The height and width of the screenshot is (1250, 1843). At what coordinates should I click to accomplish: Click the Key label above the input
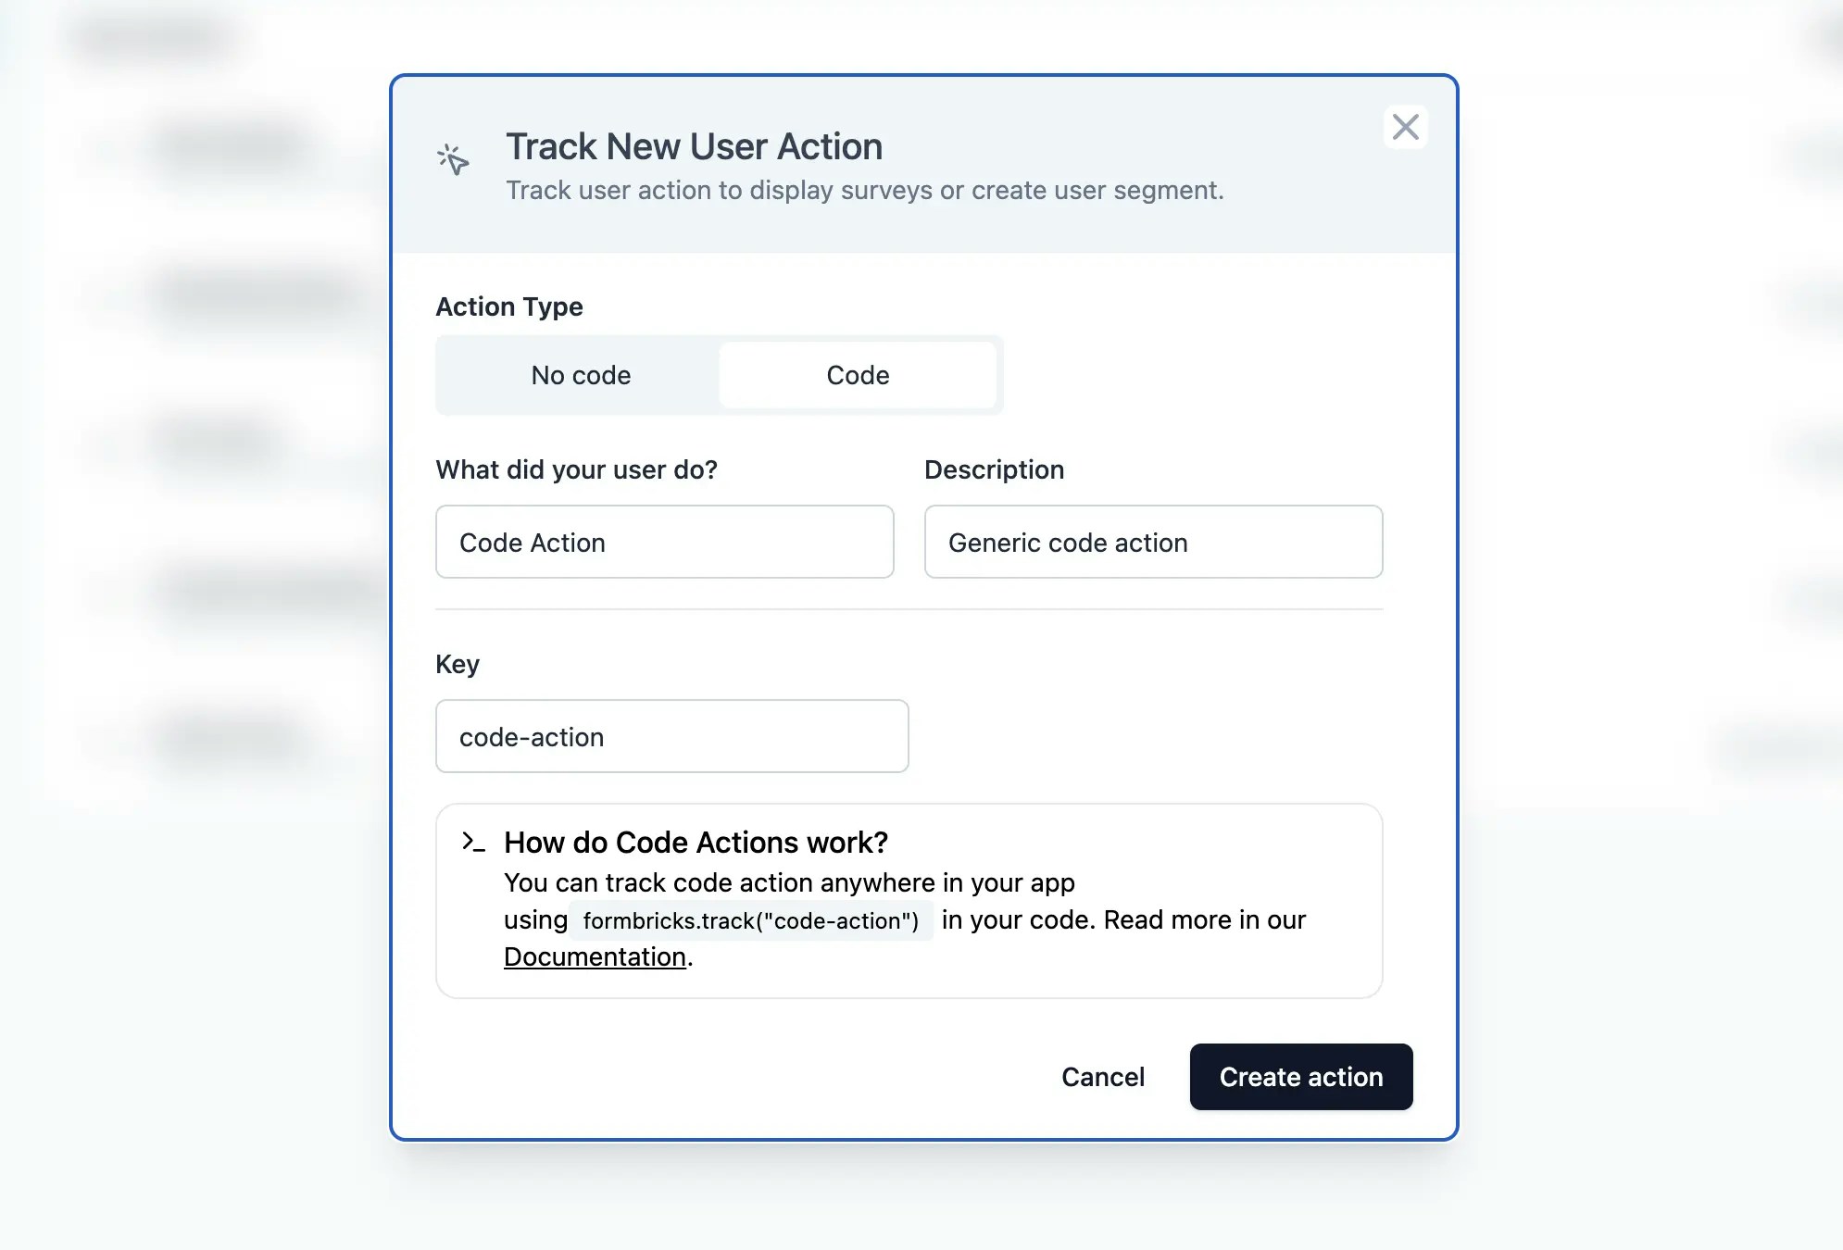(457, 664)
